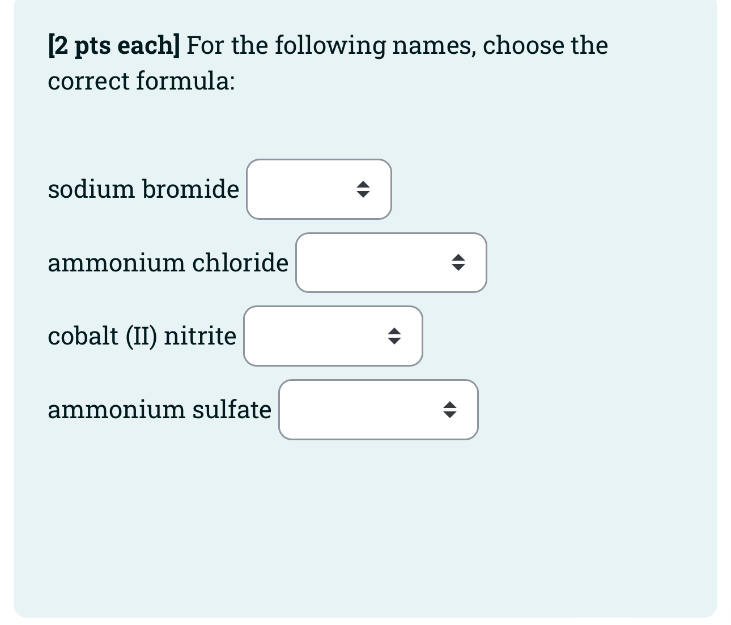Open the sodium bromide formula dropdown
Screen dimensions: 731x625
click(x=318, y=189)
